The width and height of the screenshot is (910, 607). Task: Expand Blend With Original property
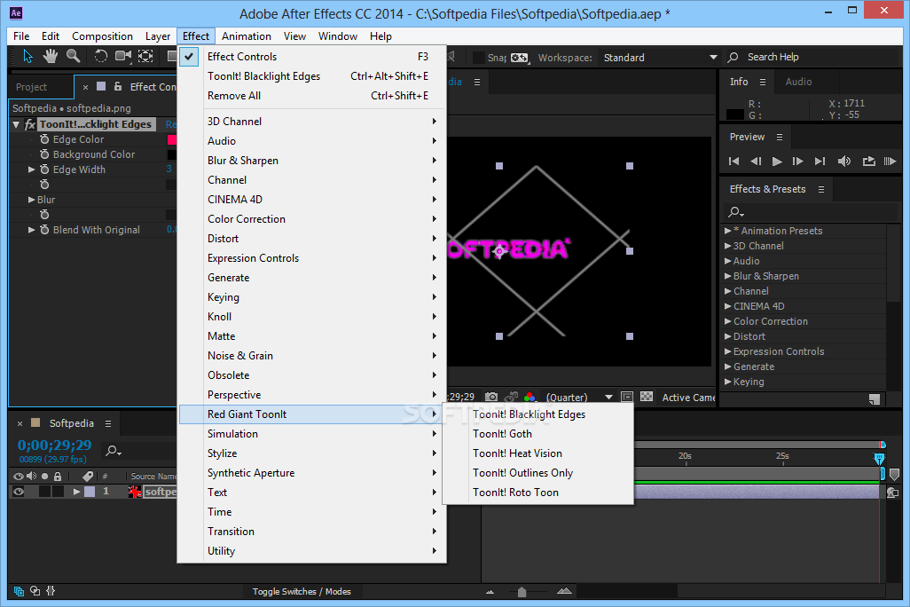31,230
